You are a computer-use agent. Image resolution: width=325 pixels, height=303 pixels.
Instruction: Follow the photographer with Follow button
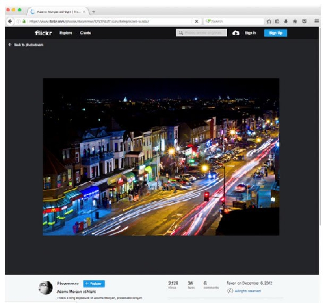coord(94,284)
